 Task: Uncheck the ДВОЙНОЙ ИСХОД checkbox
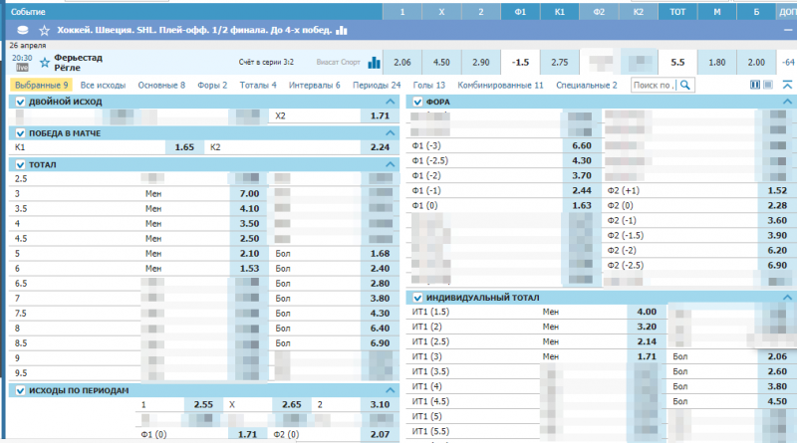(20, 103)
